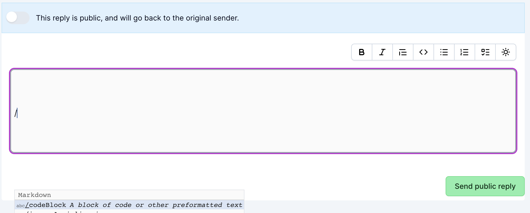Click the Markdown heading in the suggestion list
Screen dimensions: 530x213
(35, 195)
